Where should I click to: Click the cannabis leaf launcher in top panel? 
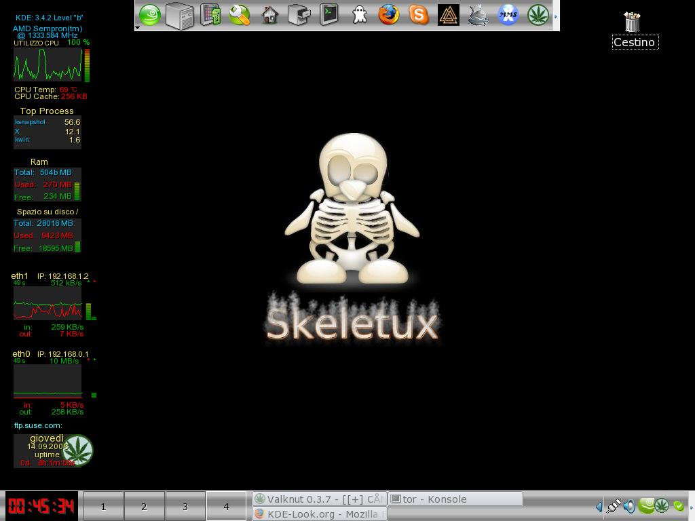[x=538, y=15]
